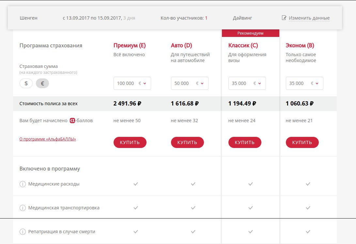Click the Изменить данные link

point(309,18)
